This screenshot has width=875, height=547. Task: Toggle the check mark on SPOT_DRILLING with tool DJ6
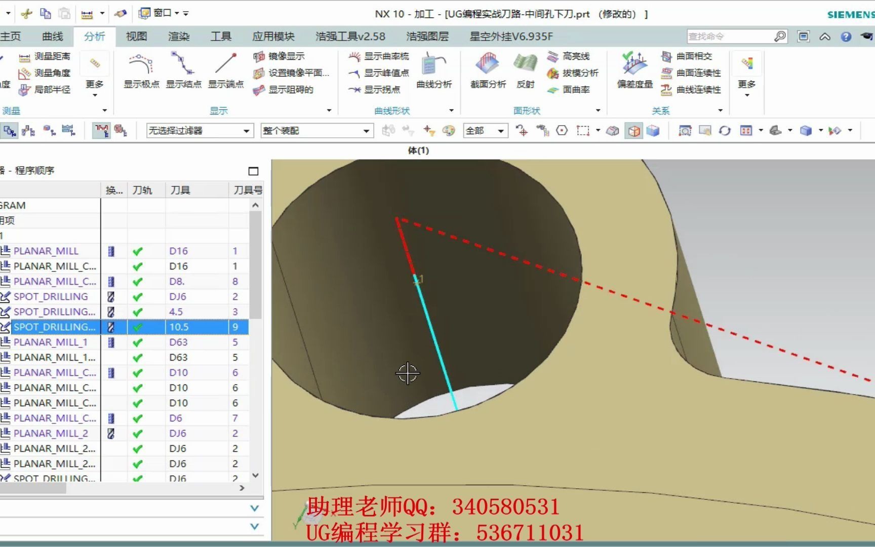tap(137, 296)
